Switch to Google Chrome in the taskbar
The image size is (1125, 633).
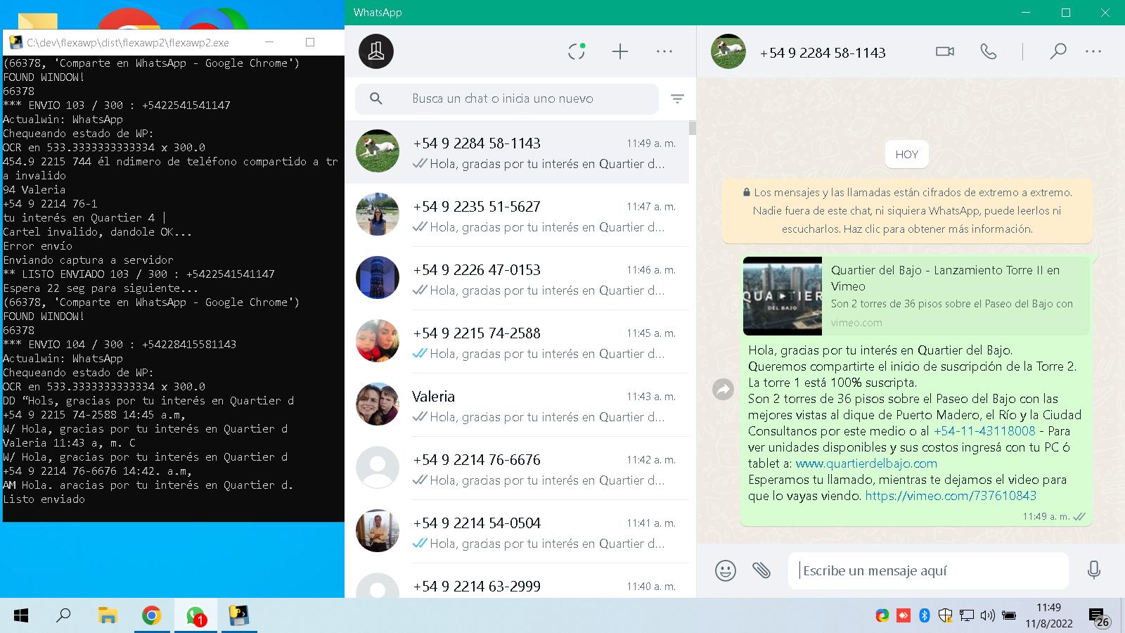[151, 616]
